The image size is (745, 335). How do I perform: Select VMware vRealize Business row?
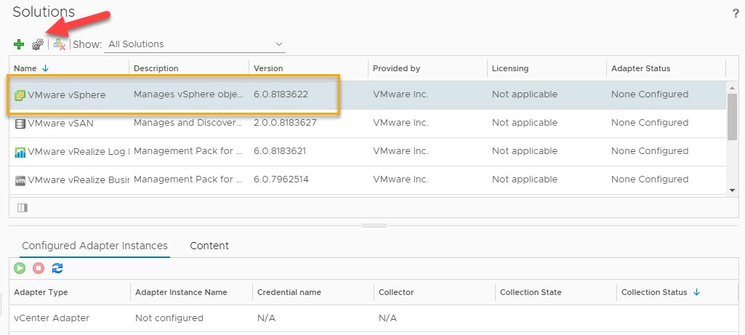(73, 179)
